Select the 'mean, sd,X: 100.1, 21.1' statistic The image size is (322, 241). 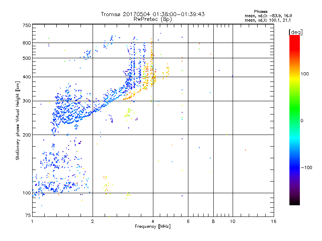click(268, 20)
